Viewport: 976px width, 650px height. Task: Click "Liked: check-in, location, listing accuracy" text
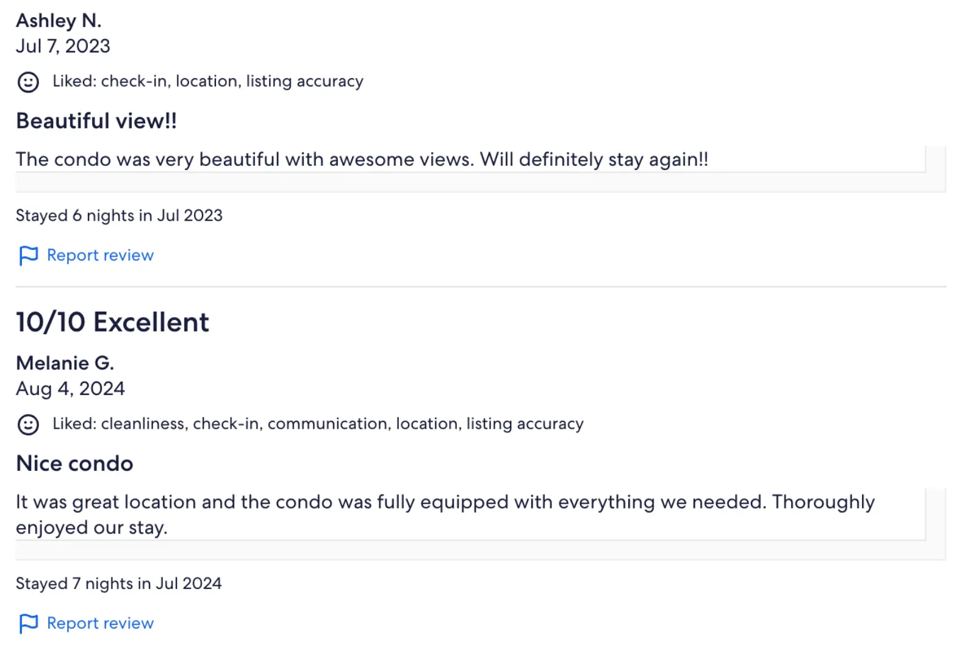pos(207,82)
